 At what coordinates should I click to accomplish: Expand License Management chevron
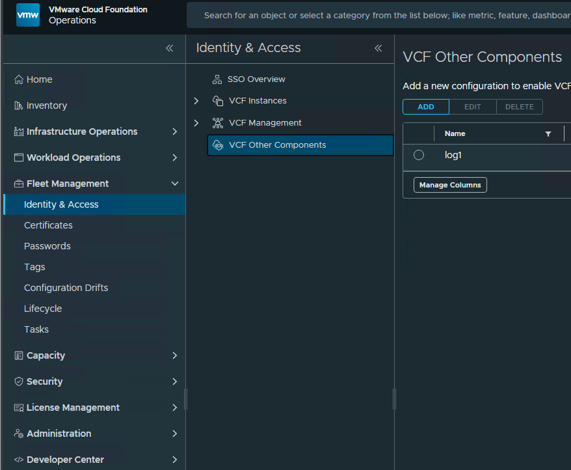[175, 408]
